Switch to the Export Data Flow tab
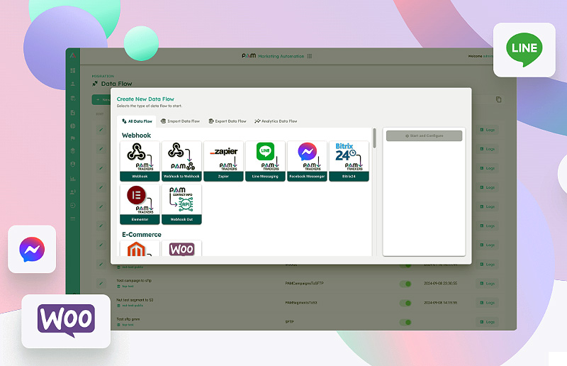The image size is (567, 366). click(227, 121)
